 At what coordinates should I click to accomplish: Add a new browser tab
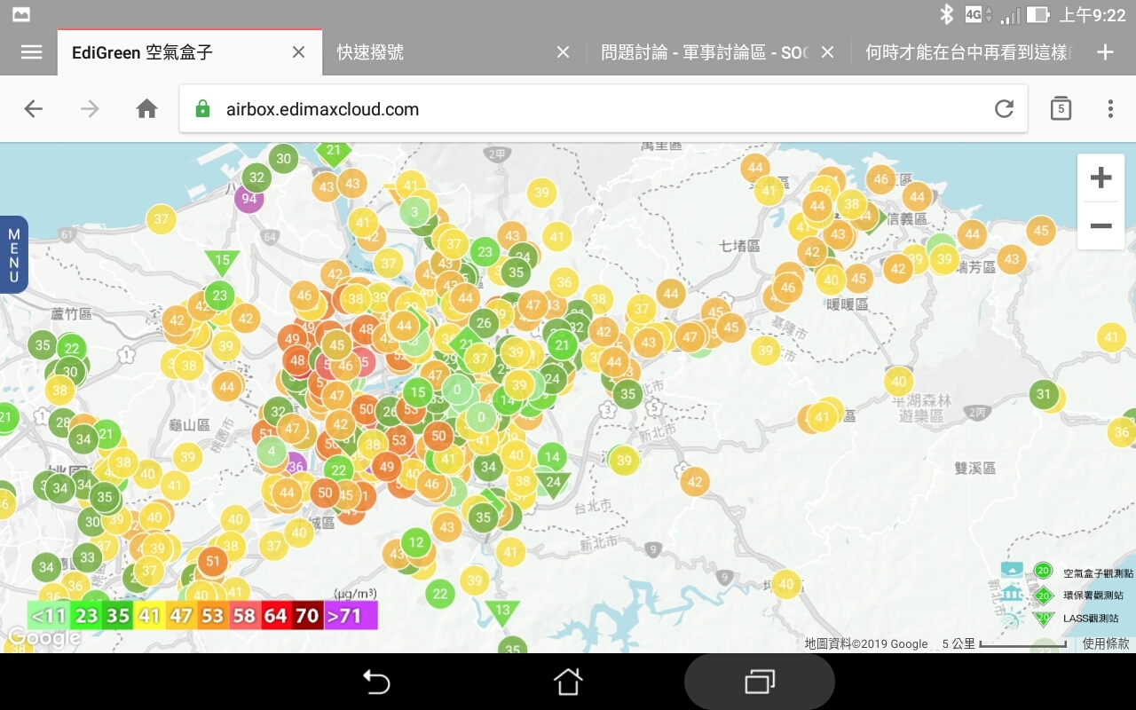(x=1105, y=52)
